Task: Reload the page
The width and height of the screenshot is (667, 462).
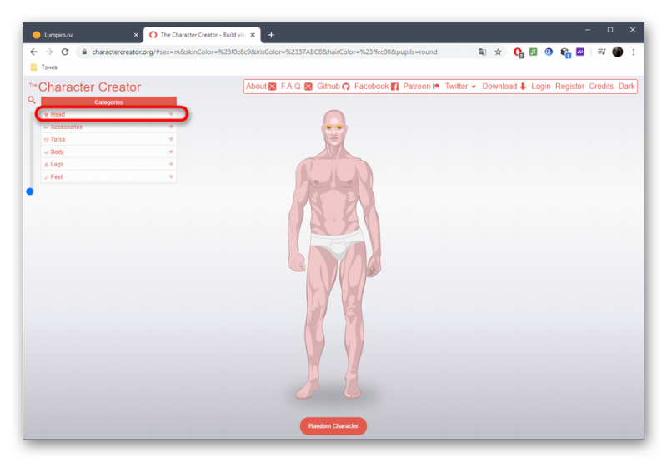Action: coord(65,52)
